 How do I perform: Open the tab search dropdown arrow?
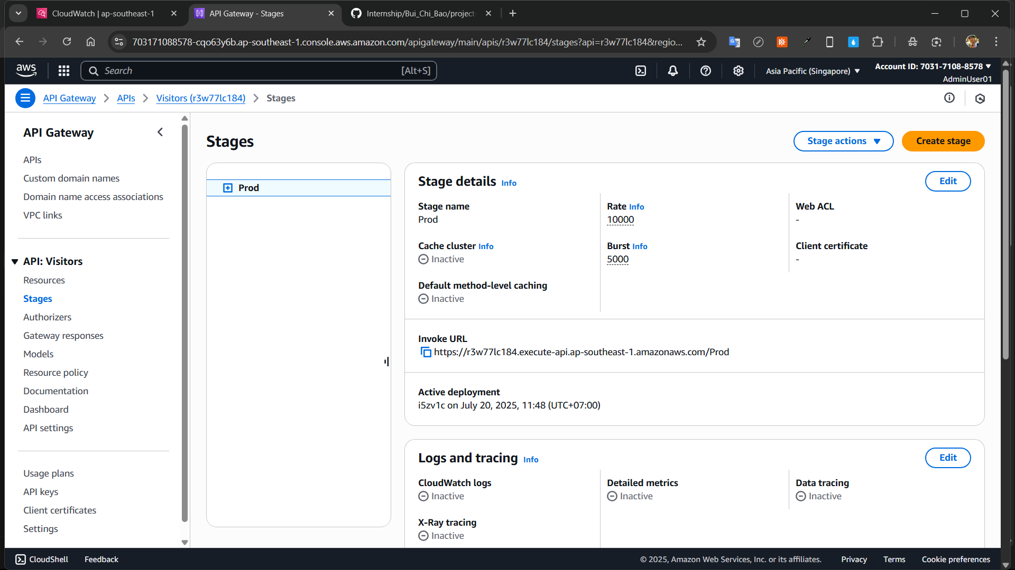click(x=19, y=13)
